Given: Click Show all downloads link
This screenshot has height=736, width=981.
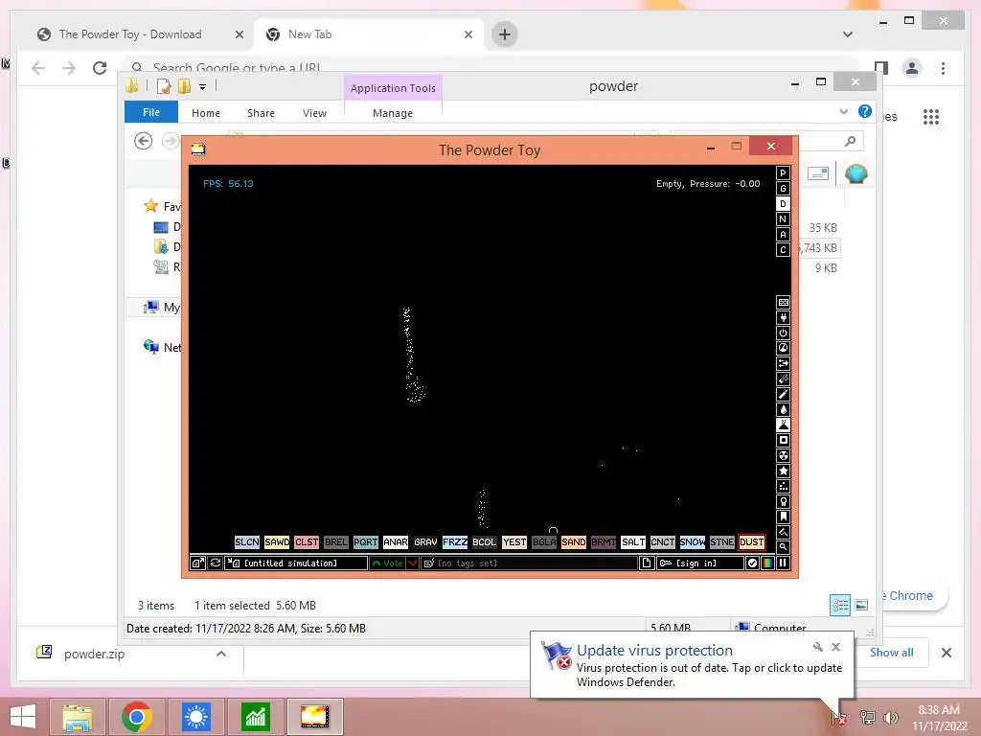Looking at the screenshot, I should [x=892, y=652].
